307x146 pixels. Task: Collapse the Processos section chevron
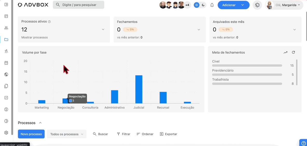coord(40,123)
